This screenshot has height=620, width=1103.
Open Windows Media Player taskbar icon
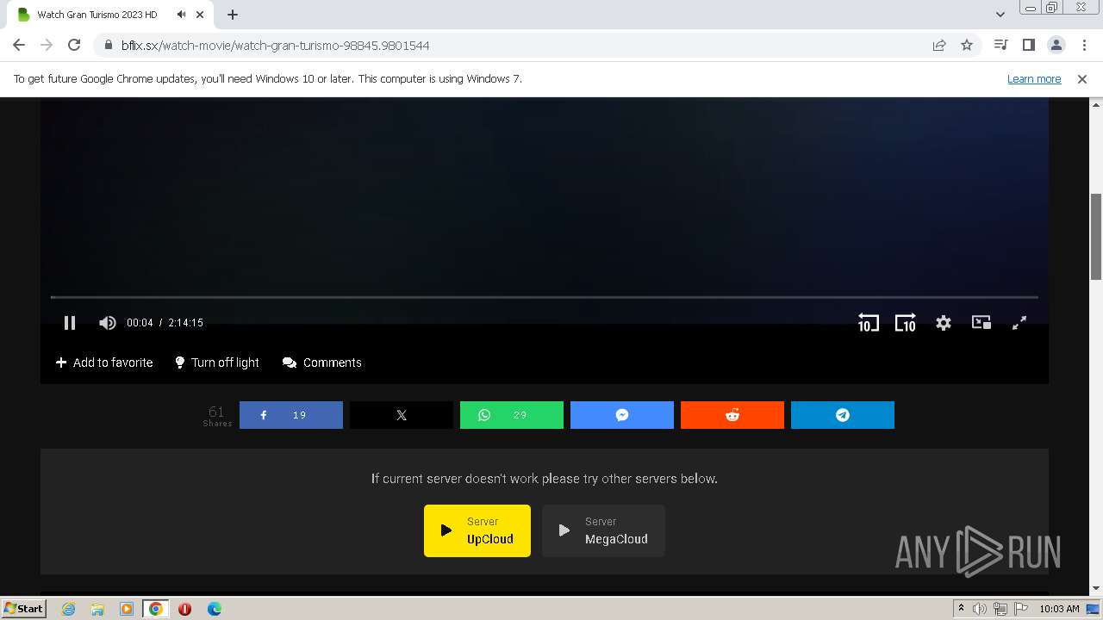click(x=127, y=609)
